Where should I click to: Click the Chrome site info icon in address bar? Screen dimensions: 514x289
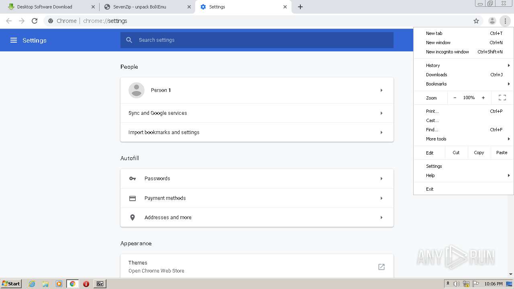tap(51, 21)
